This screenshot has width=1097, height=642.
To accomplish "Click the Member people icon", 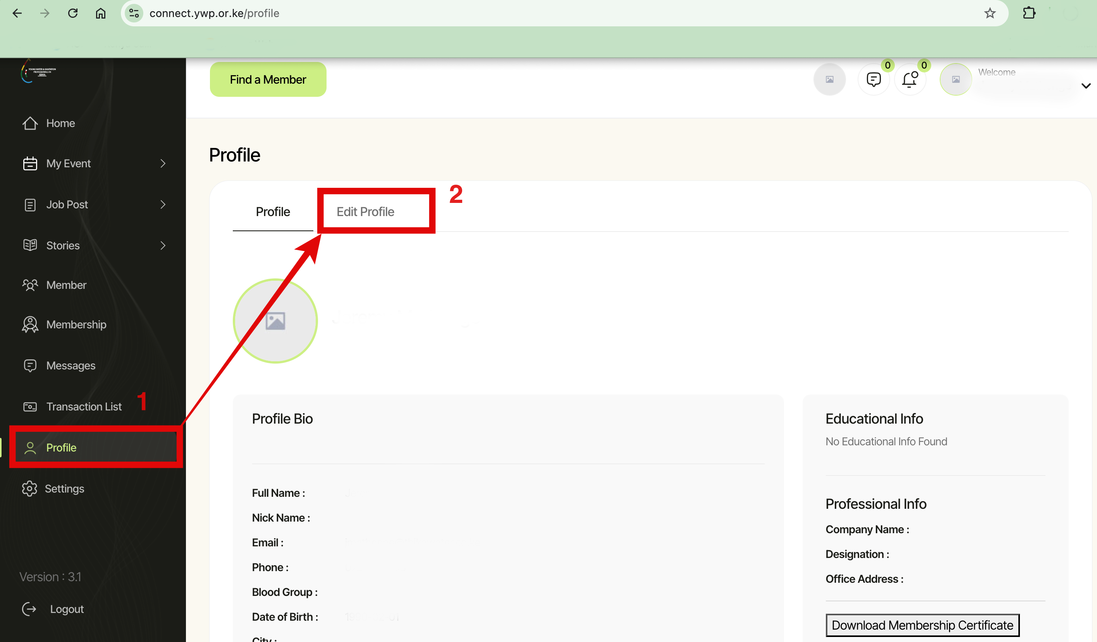I will pos(30,285).
